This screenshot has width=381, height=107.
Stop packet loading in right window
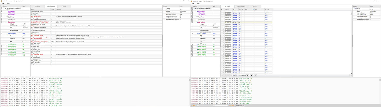[x=252, y=75]
